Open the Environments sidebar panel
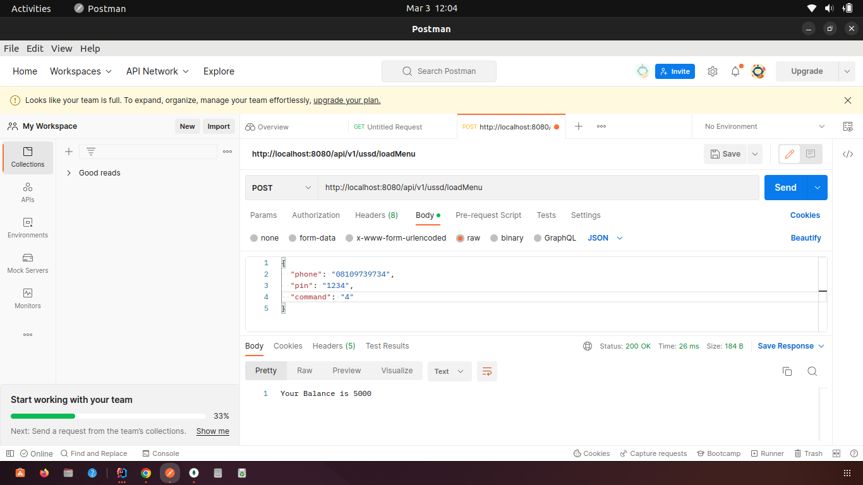 pyautogui.click(x=27, y=227)
